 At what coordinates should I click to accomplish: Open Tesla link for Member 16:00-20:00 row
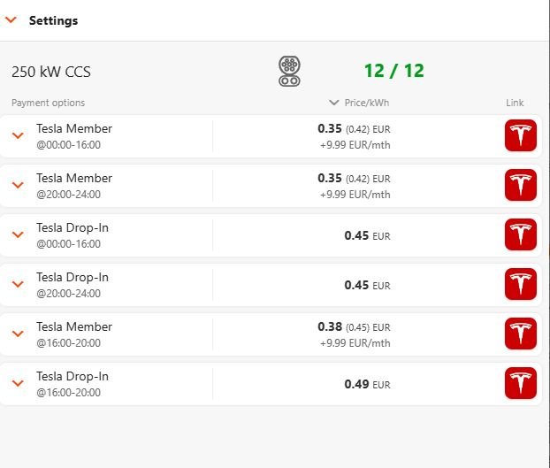[521, 334]
